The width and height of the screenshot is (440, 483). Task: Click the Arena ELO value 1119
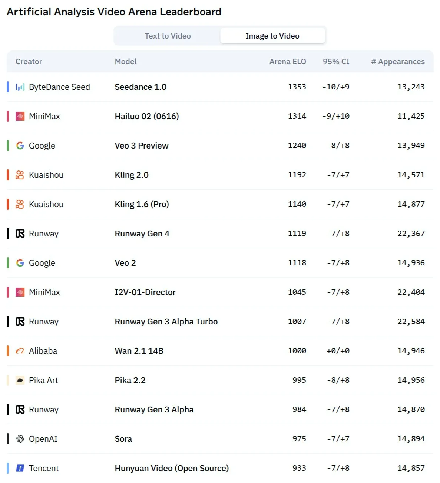297,234
